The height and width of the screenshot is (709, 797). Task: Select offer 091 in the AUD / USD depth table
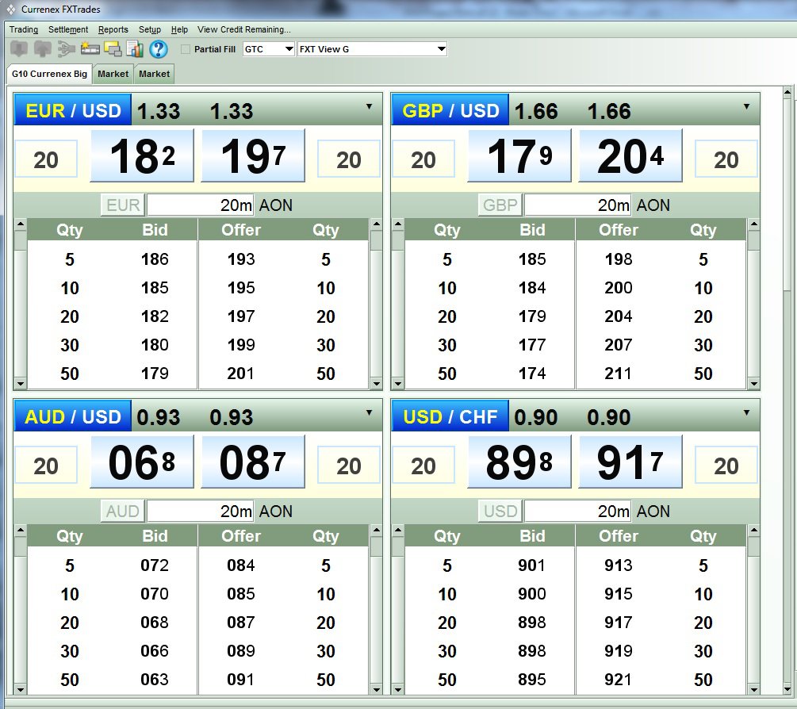[240, 680]
